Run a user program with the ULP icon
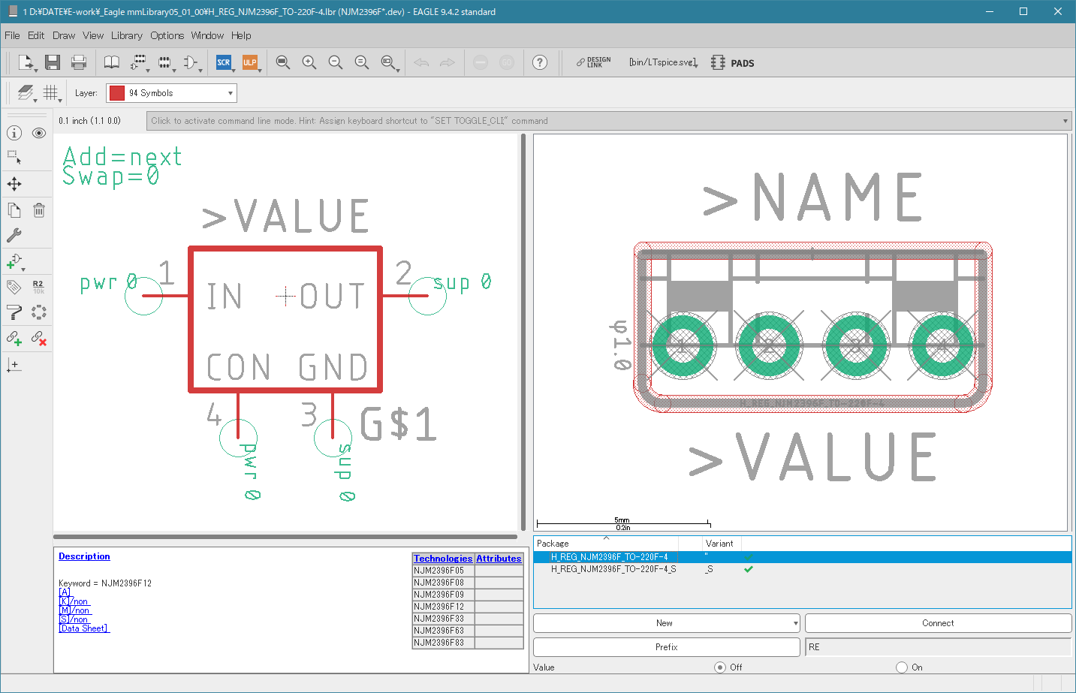This screenshot has height=693, width=1076. tap(250, 62)
